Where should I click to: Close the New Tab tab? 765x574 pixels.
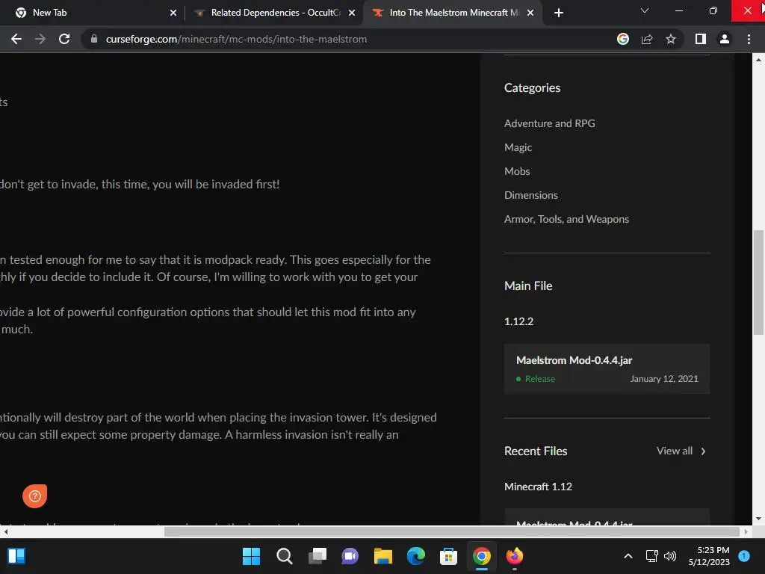click(x=173, y=13)
